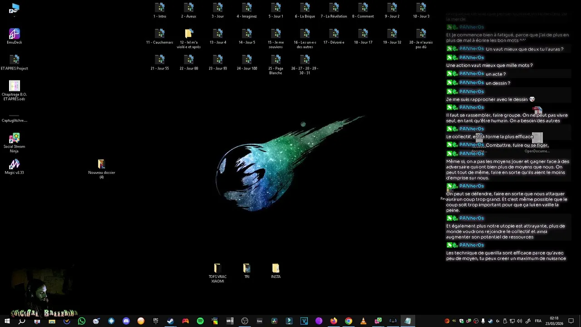Select the '23 - Jour 93' file
The height and width of the screenshot is (327, 581).
click(x=218, y=63)
